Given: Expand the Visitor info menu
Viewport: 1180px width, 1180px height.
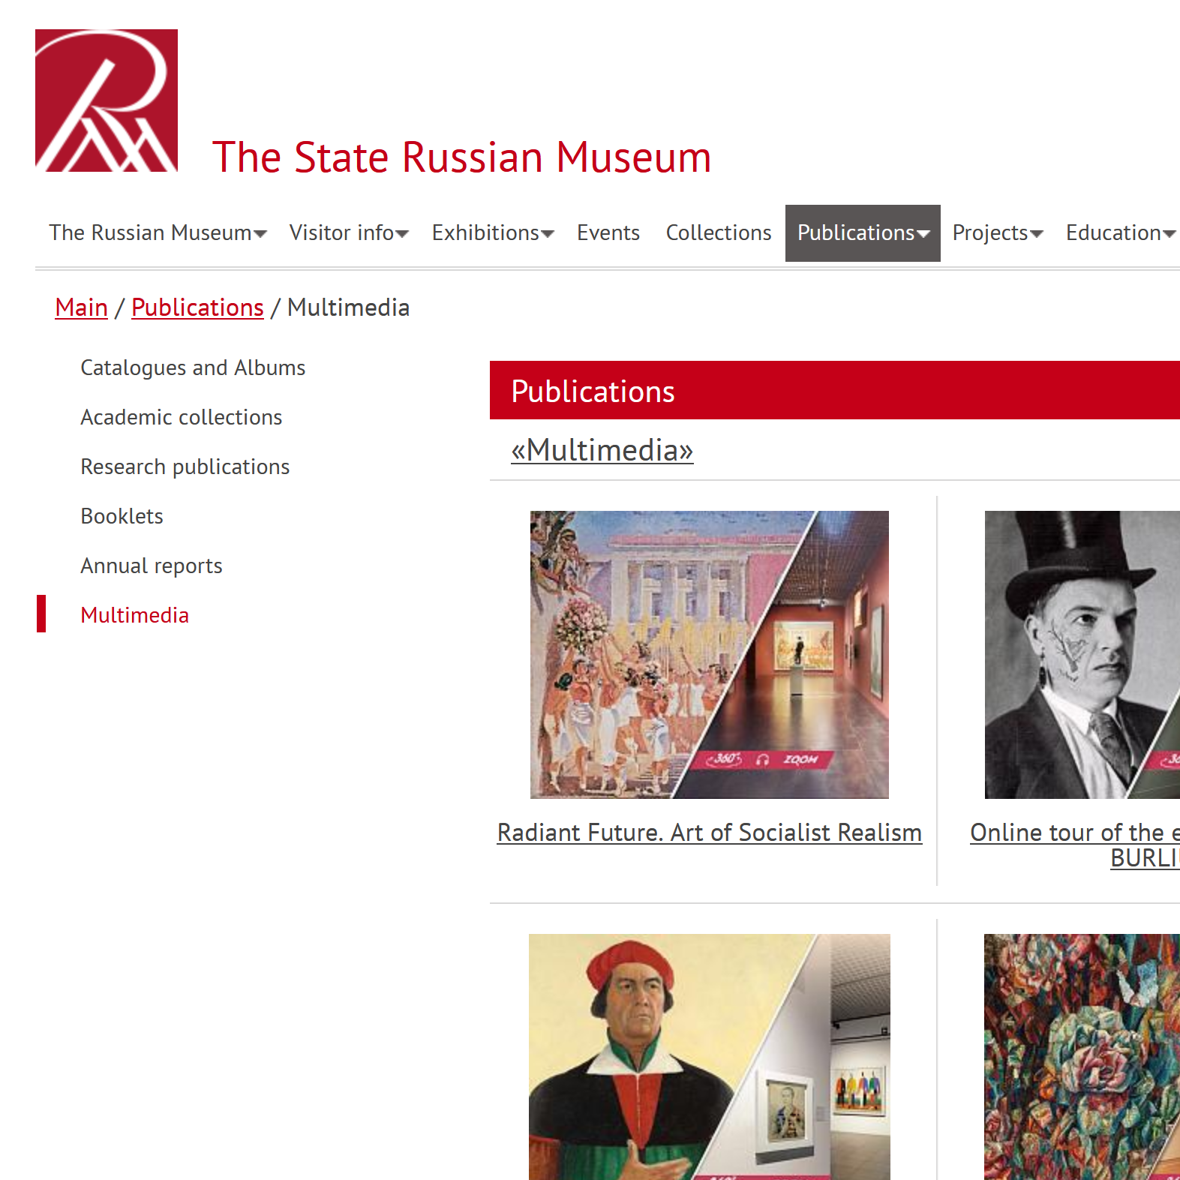Looking at the screenshot, I should coord(349,233).
